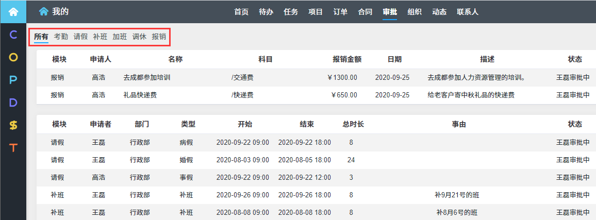Select the orange T sidebar icon

tap(13, 147)
